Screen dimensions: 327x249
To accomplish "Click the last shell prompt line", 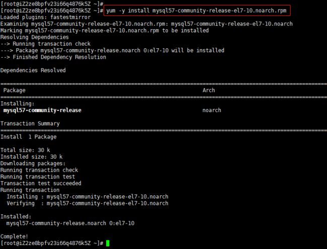I will click(x=55, y=243).
